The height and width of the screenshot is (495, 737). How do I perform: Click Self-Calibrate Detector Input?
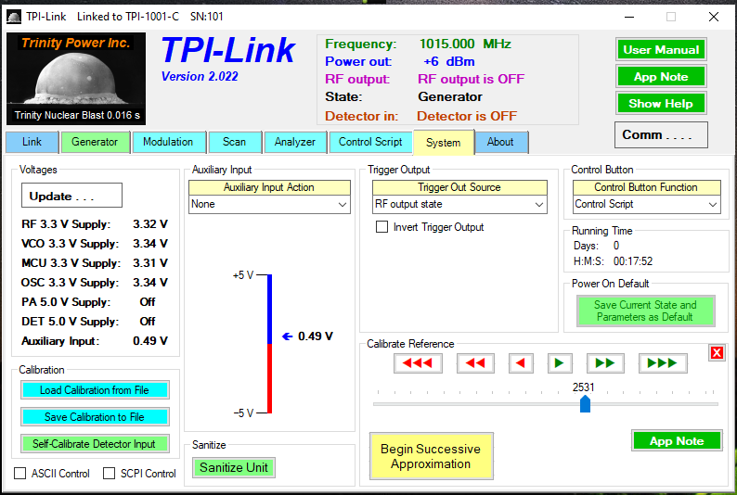(95, 444)
